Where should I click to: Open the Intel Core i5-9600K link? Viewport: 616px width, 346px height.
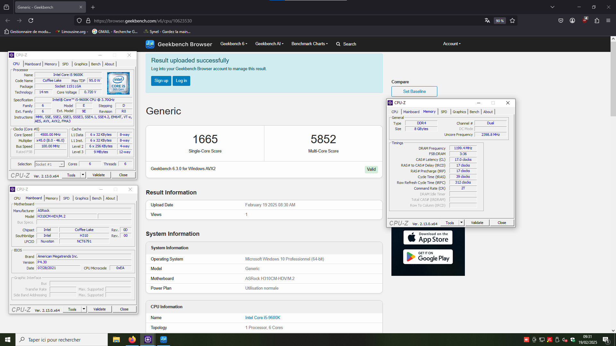pos(263,318)
